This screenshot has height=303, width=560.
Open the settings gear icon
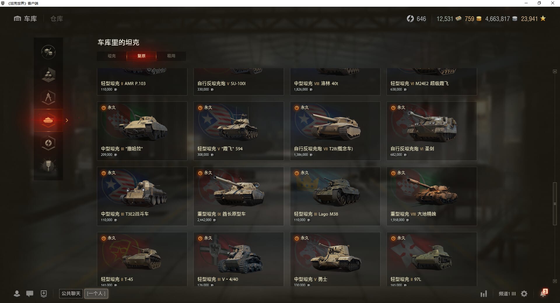tap(524, 294)
